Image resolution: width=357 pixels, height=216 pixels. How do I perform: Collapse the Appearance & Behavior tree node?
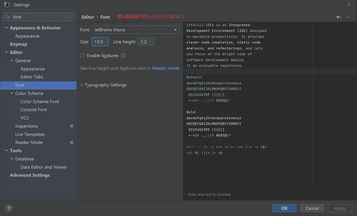click(6, 28)
